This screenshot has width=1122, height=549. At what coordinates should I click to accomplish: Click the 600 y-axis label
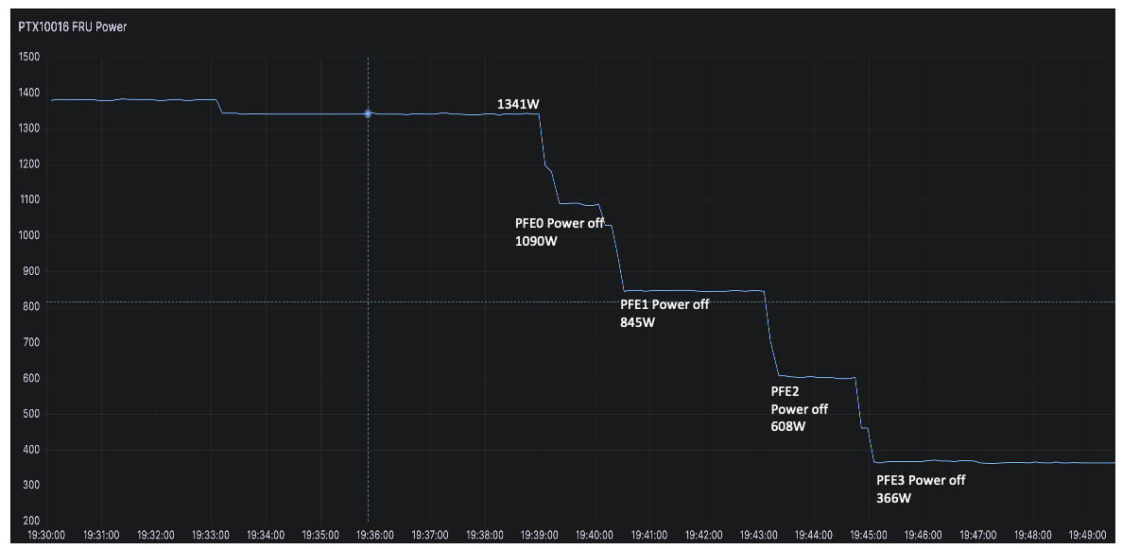(31, 378)
